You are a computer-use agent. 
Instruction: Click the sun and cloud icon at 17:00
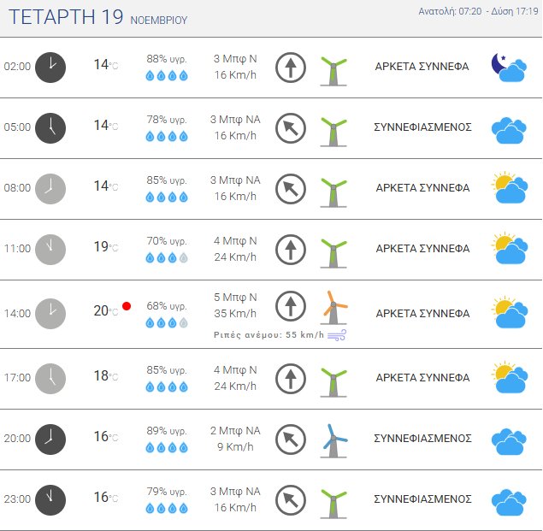pyautogui.click(x=508, y=377)
